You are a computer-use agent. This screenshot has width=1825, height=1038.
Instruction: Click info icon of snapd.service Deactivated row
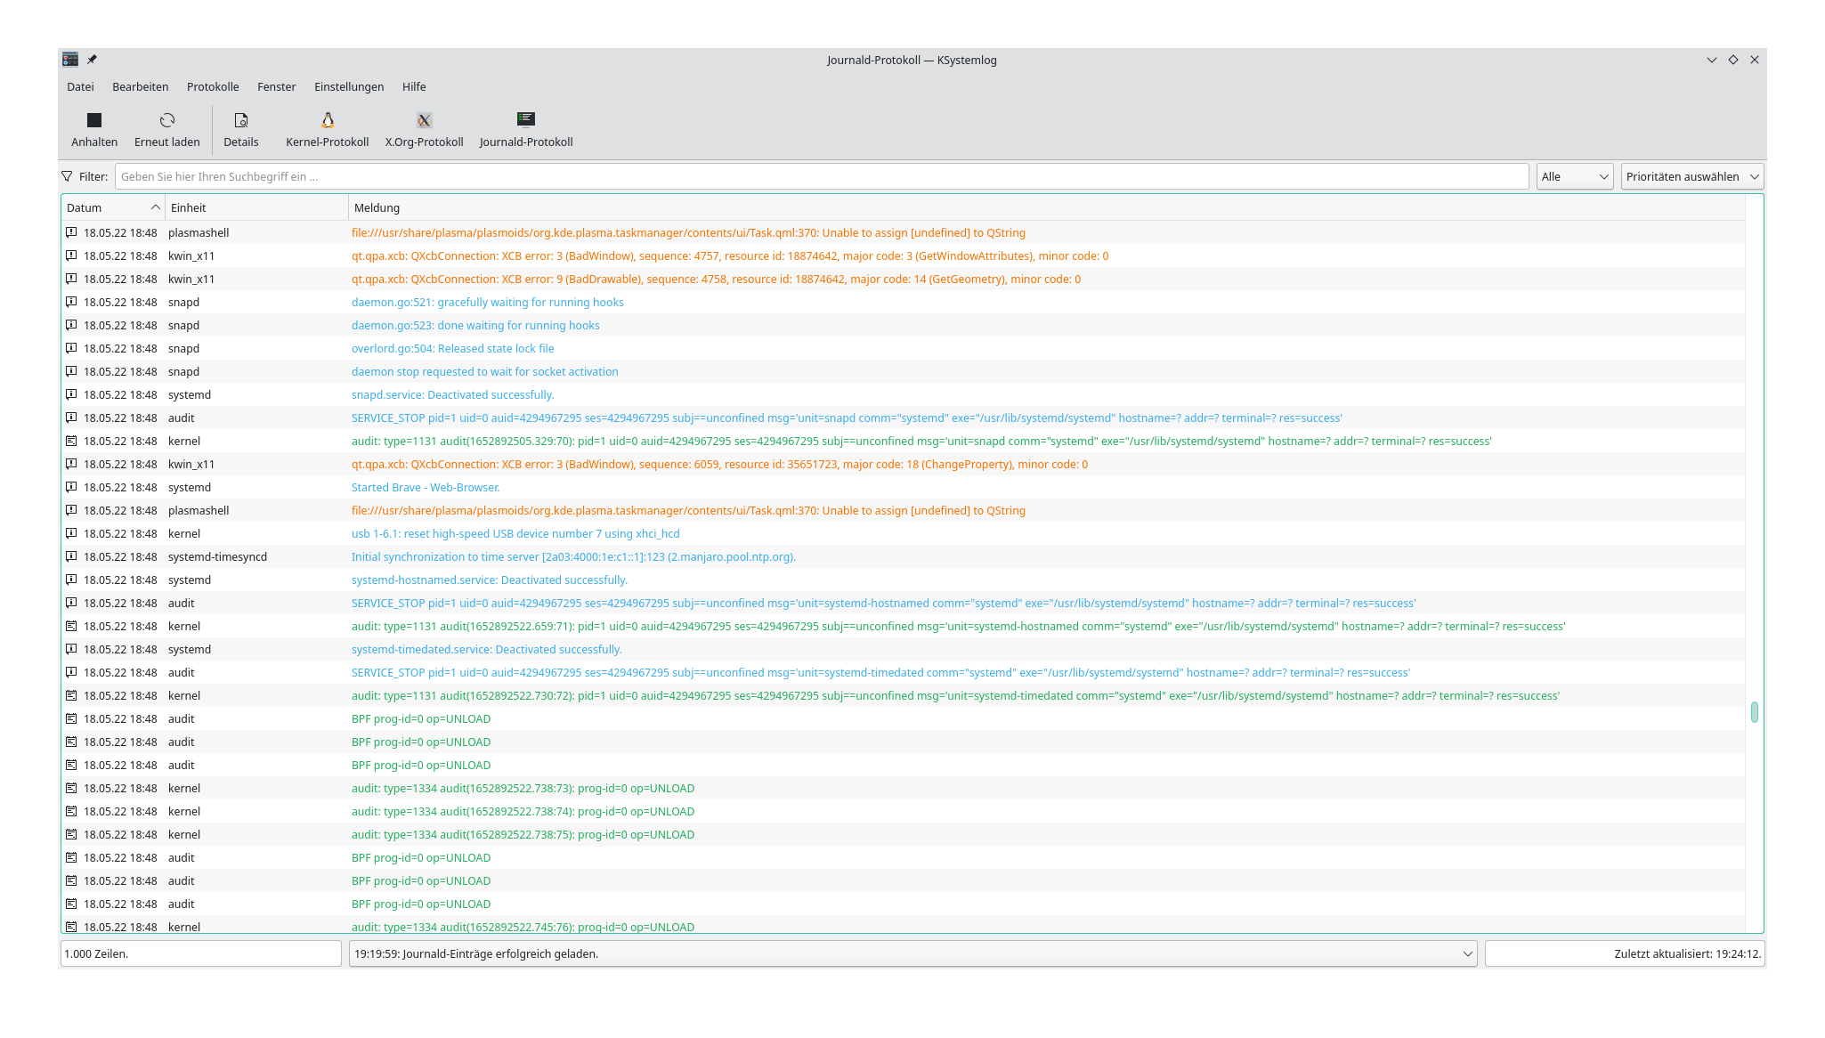click(71, 394)
